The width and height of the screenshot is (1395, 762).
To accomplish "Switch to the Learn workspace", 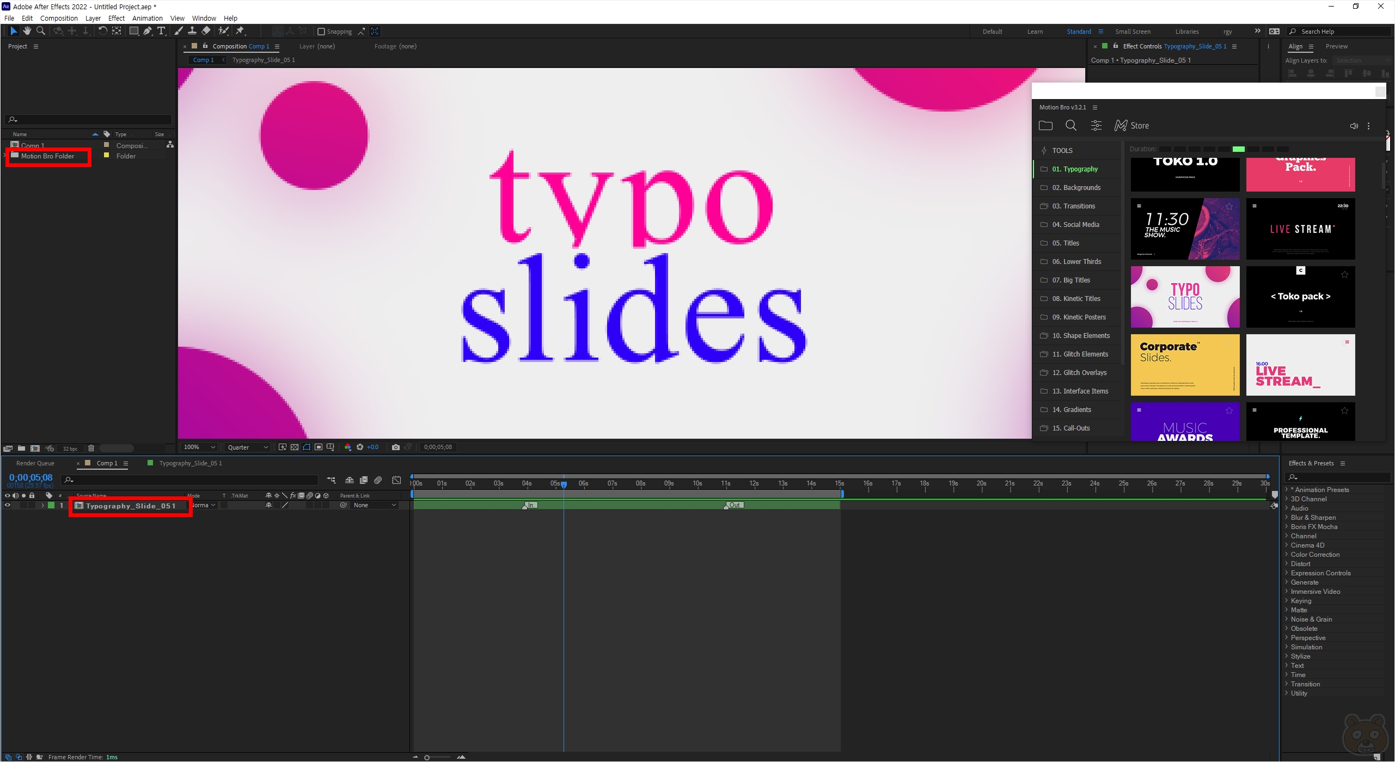I will coord(1035,32).
